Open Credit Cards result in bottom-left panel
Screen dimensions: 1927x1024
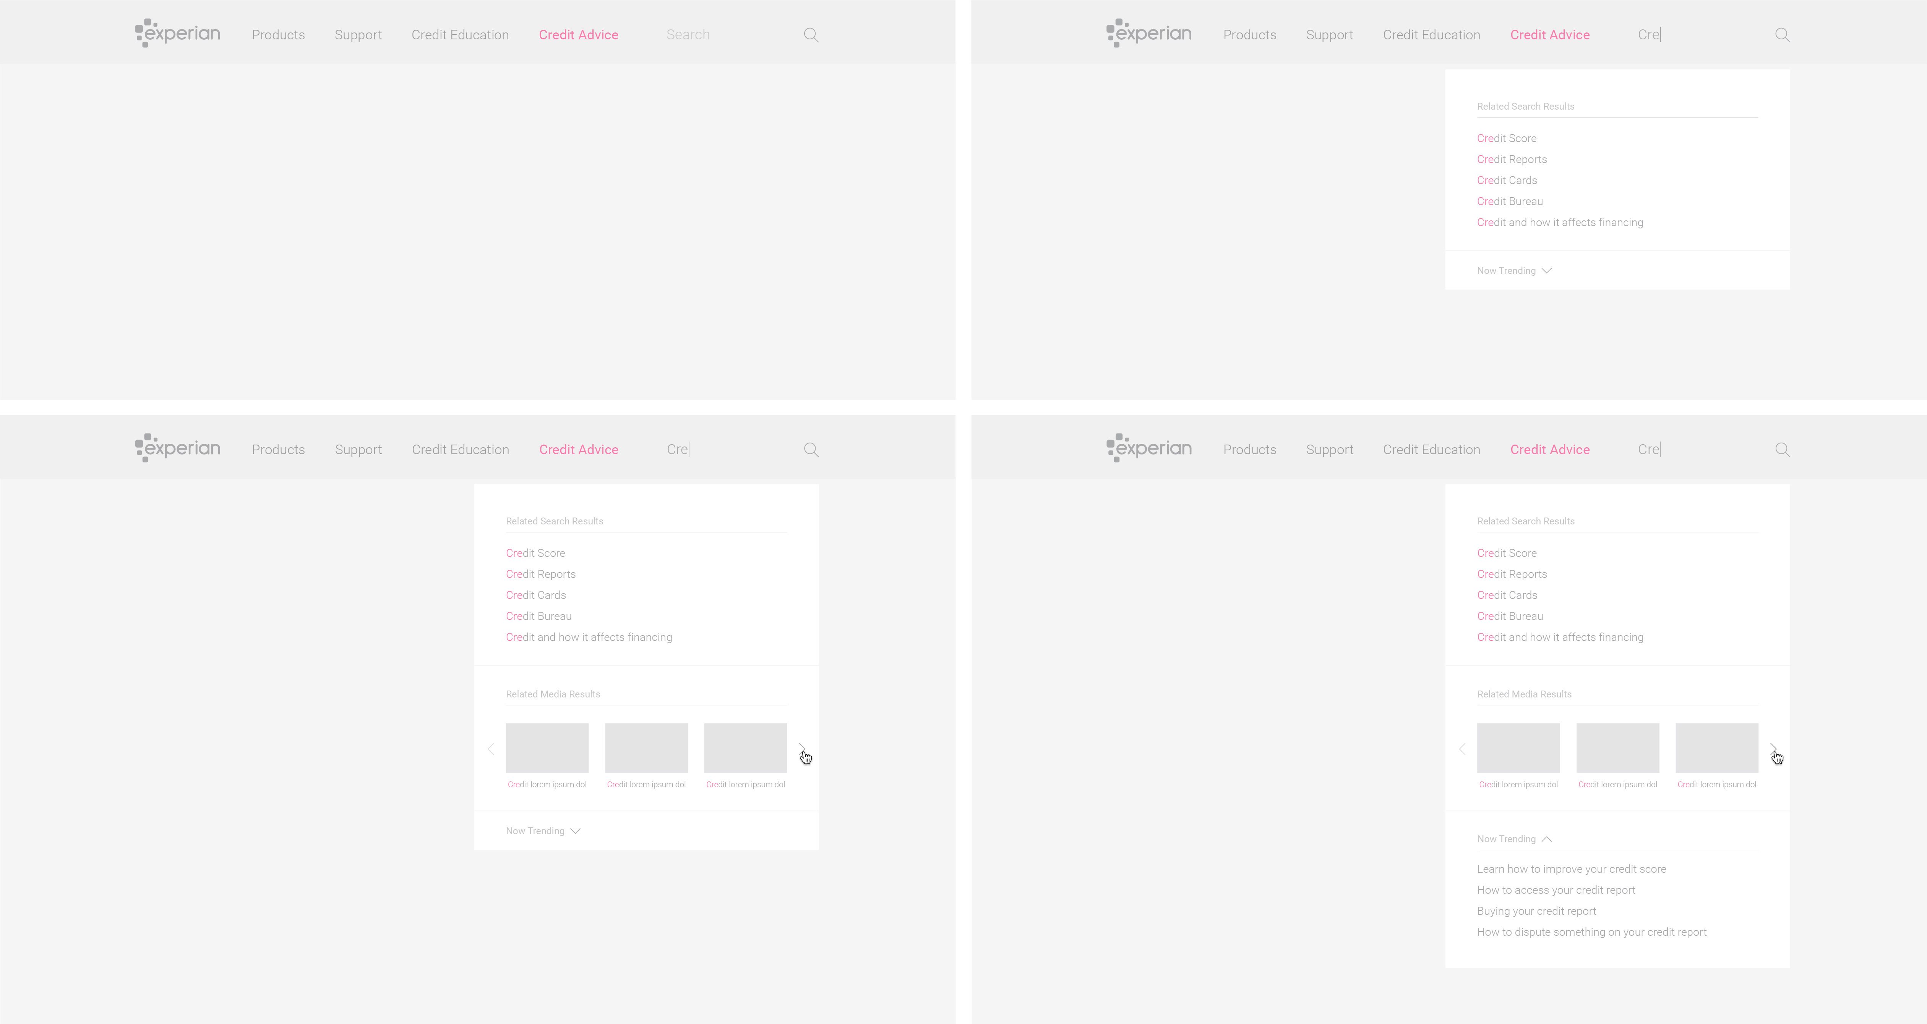[x=535, y=595]
